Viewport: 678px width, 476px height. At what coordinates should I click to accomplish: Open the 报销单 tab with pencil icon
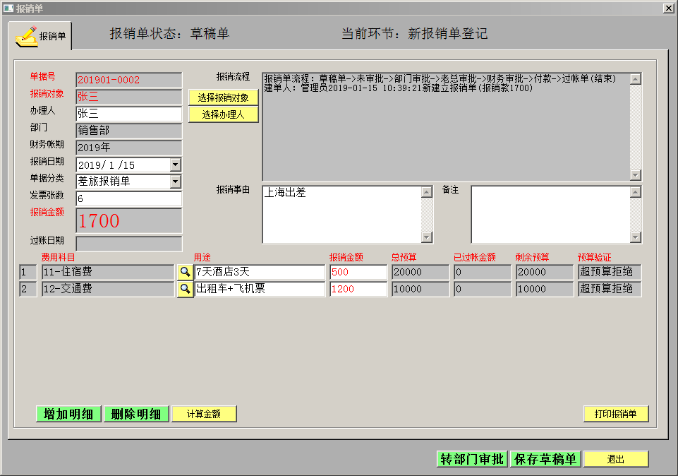(40, 36)
